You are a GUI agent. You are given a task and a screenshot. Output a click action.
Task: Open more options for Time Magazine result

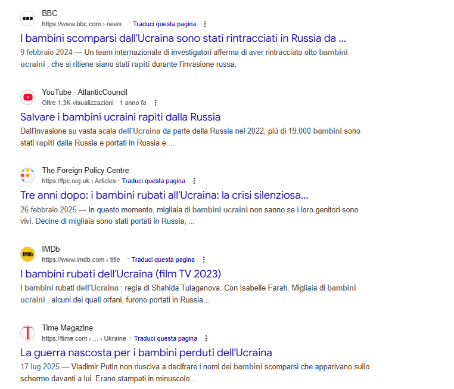(x=207, y=339)
